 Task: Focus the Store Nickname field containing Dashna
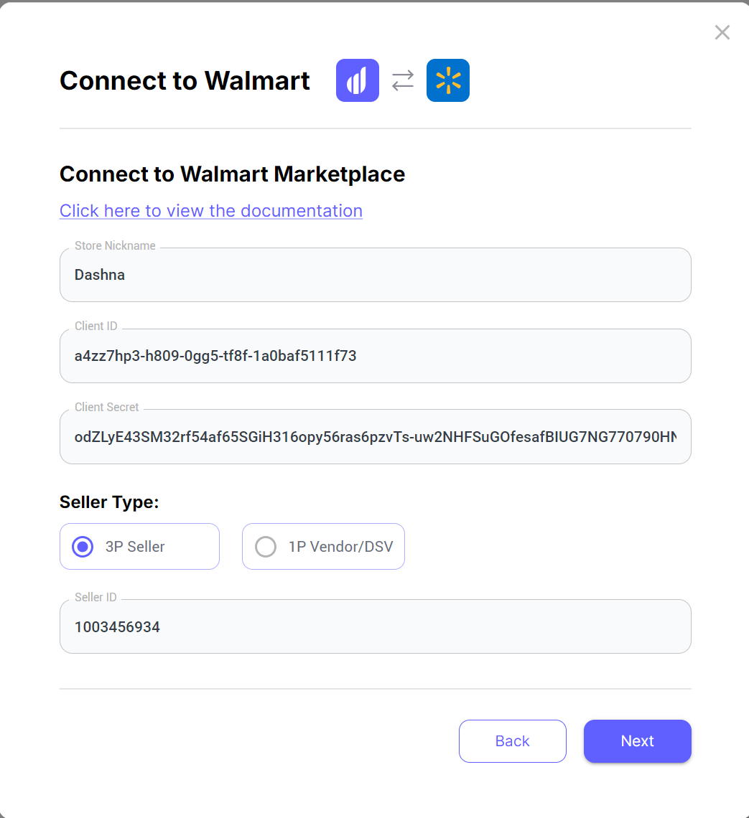pos(375,275)
